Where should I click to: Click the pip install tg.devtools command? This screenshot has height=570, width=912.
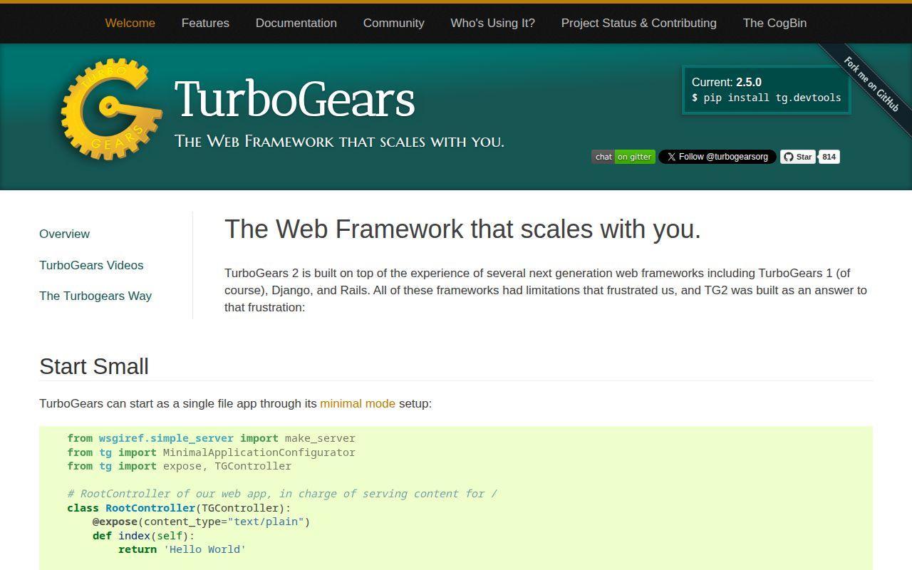767,98
